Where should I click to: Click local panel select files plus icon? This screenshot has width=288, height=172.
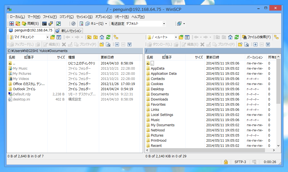pos(117,44)
